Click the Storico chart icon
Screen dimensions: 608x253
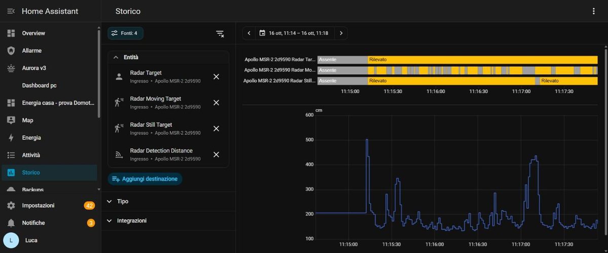pos(11,172)
